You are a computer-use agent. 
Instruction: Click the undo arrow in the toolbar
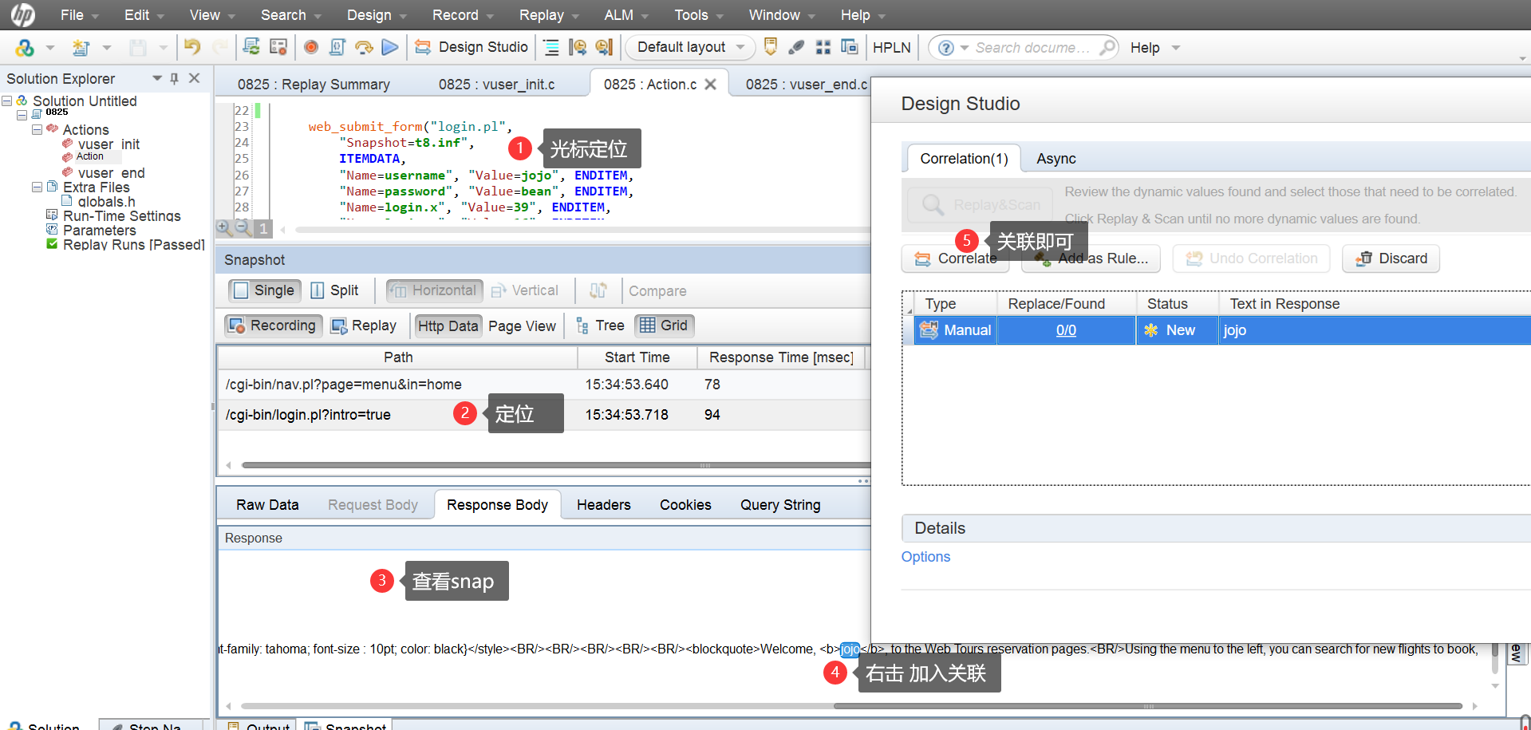point(191,47)
